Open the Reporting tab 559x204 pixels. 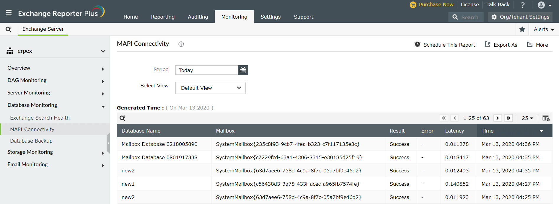[x=163, y=17]
